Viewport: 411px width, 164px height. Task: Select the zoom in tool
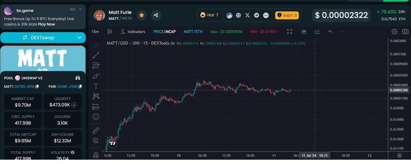click(x=96, y=141)
